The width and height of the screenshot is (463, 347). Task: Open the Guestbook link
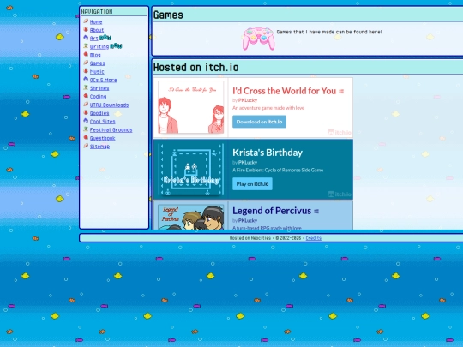click(x=102, y=138)
